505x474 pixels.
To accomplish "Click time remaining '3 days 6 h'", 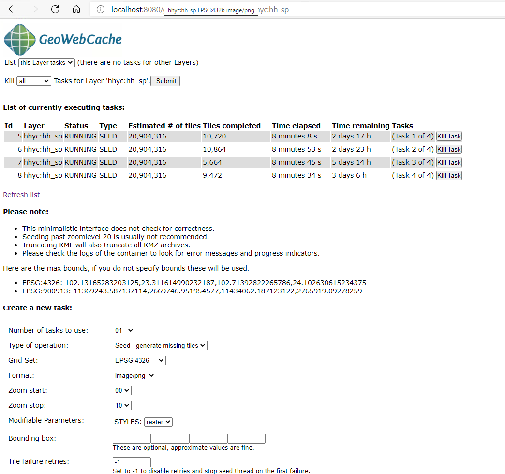I will (349, 175).
